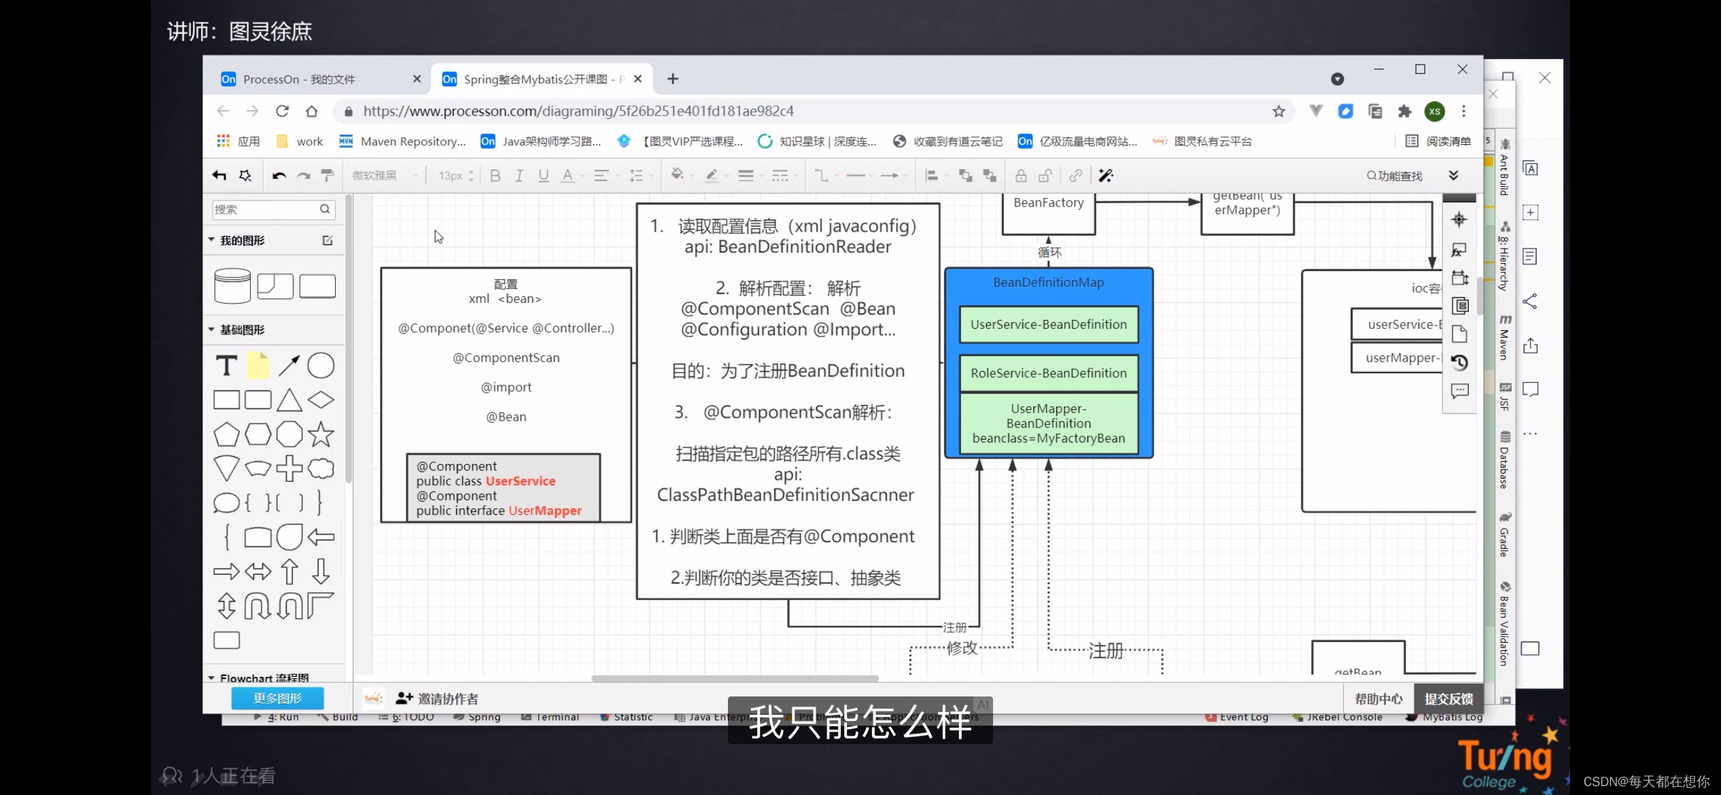This screenshot has width=1721, height=795.
Task: Click the lock shape icon
Action: [1021, 175]
